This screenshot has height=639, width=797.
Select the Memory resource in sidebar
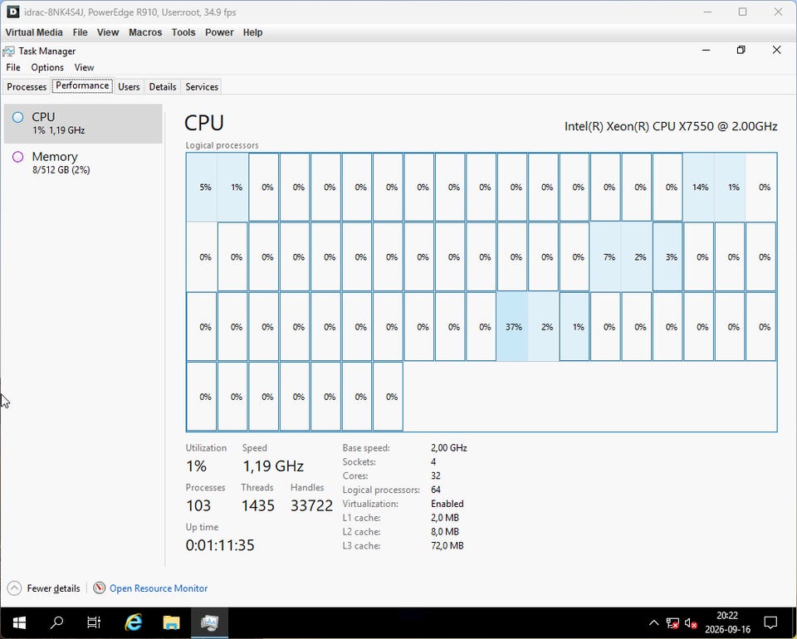click(x=83, y=163)
